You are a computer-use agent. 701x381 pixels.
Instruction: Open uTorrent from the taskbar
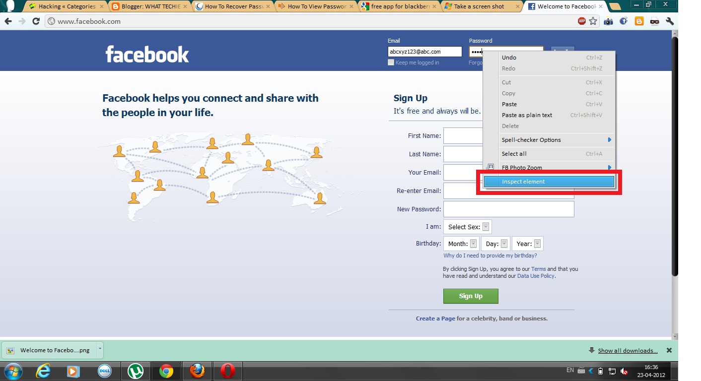(x=135, y=371)
